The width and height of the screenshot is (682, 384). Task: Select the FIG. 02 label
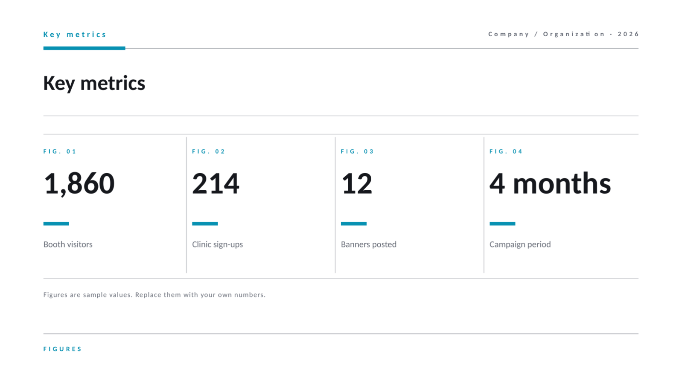click(209, 151)
